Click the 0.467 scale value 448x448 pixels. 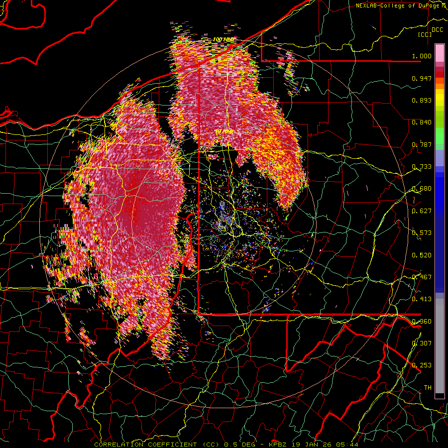pos(422,277)
